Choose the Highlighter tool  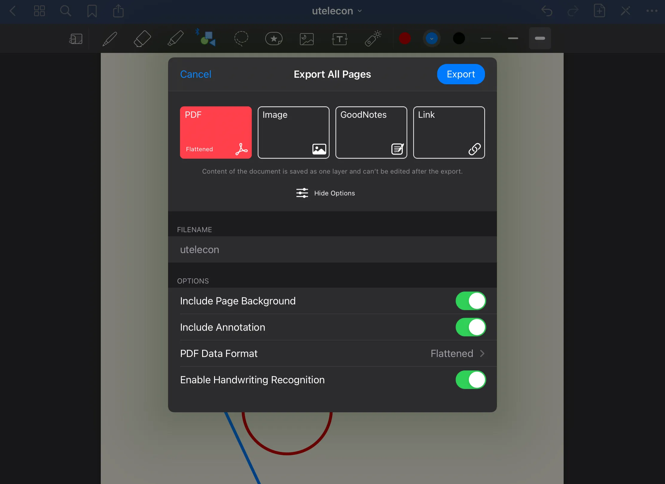click(175, 39)
